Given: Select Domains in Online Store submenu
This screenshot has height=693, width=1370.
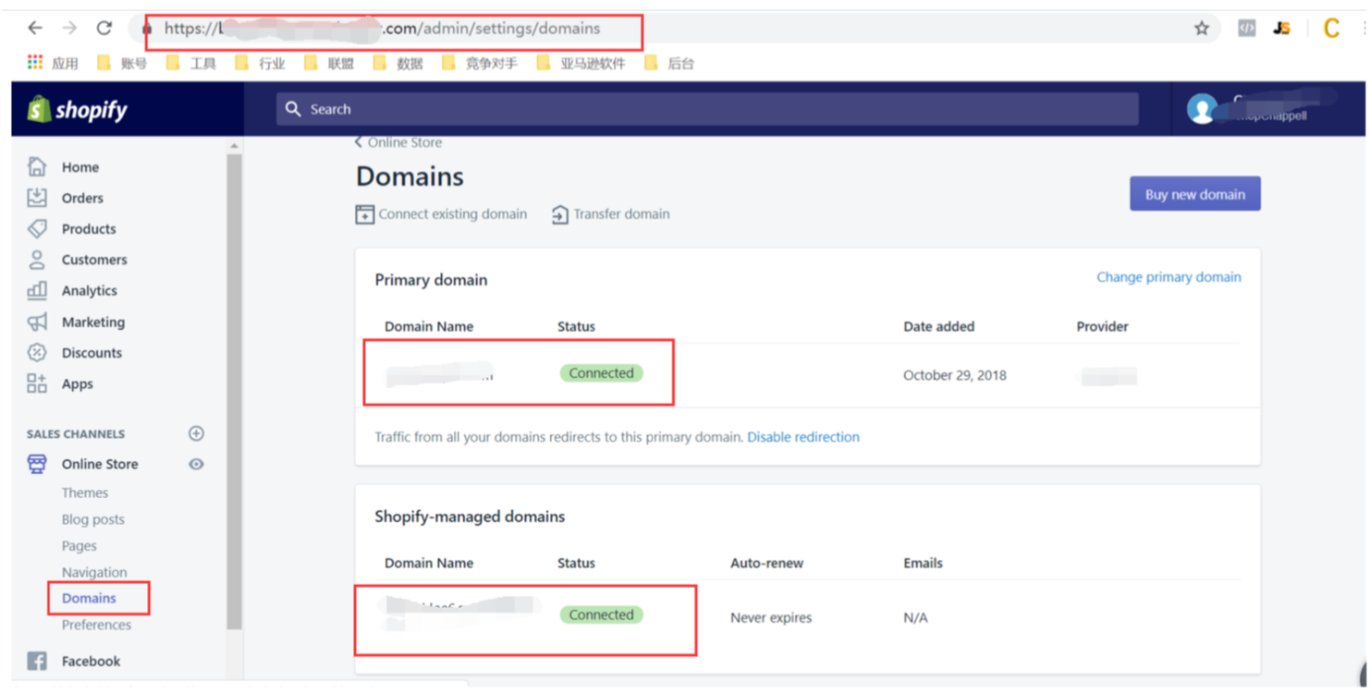Looking at the screenshot, I should (x=89, y=598).
